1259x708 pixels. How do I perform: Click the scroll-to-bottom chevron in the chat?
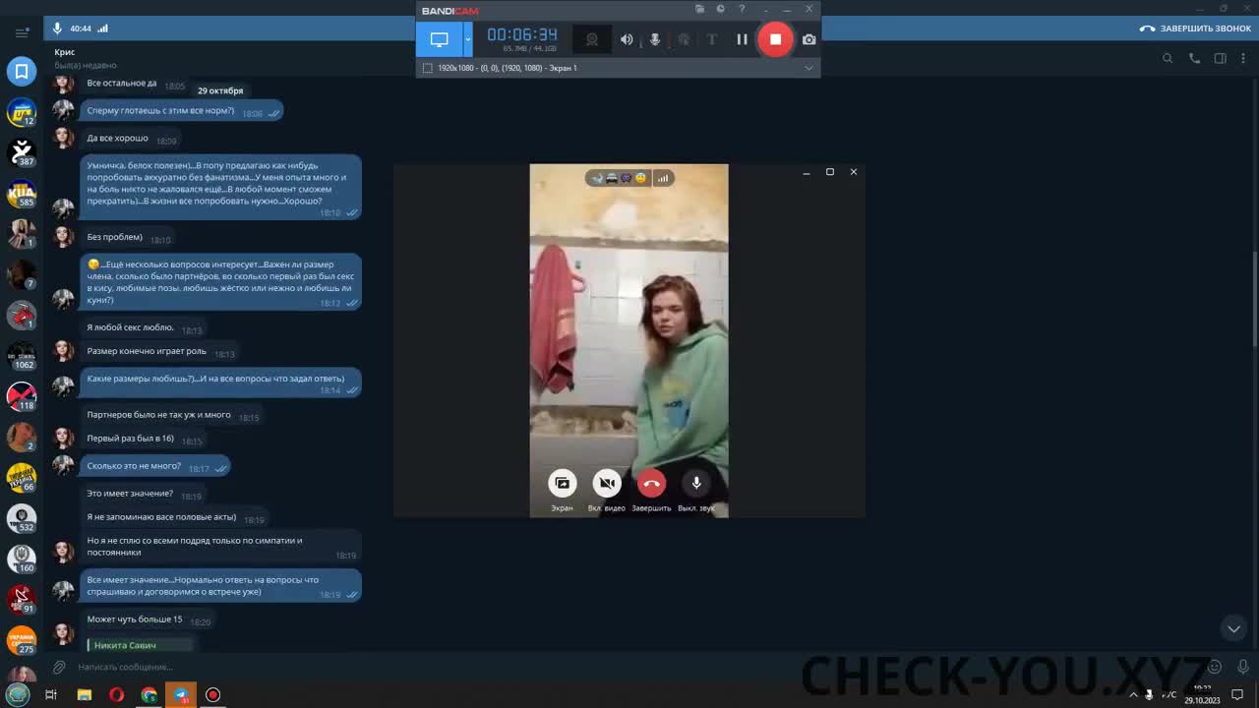1233,628
